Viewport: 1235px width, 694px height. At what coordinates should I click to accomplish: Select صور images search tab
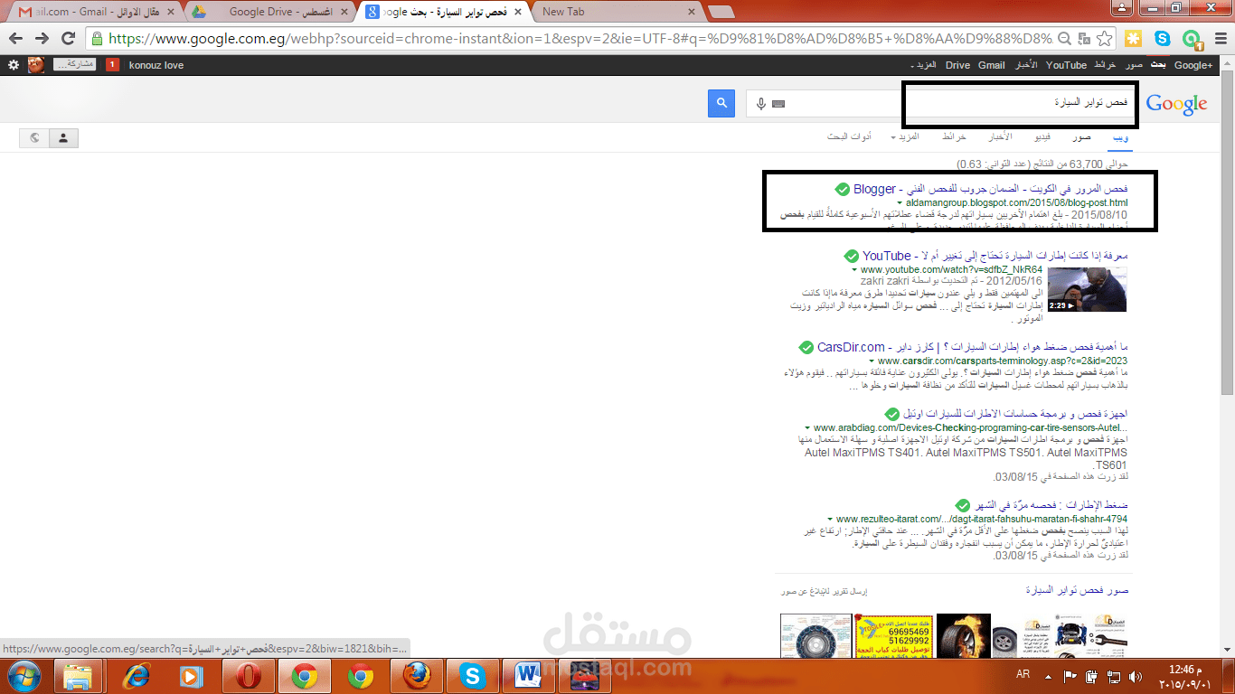(1082, 136)
